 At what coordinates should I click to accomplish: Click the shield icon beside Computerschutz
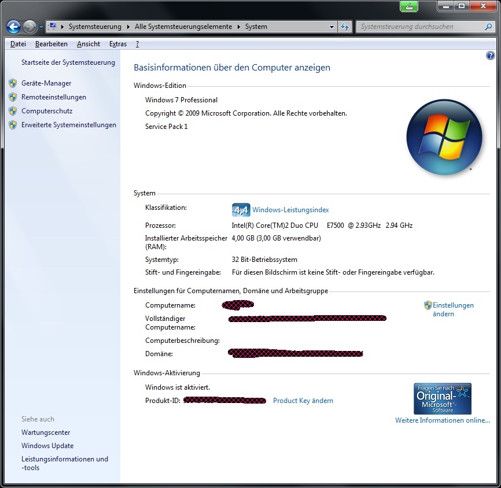coord(13,111)
